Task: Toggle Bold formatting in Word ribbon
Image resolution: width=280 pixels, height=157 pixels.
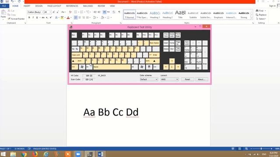Action: click(29, 17)
